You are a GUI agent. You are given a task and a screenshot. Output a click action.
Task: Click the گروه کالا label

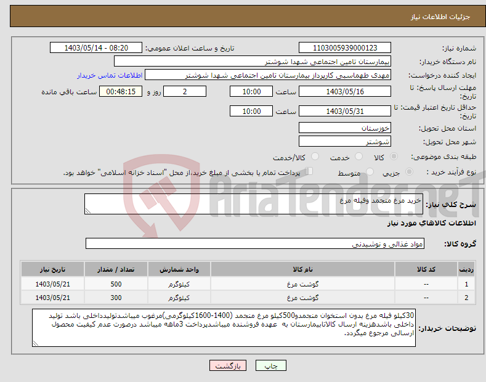(460, 244)
